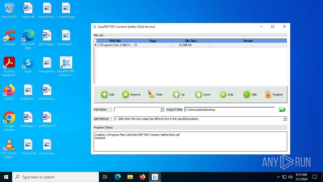
Task: Select Acrobat Reader DC desktop shortcut
Action: coord(9,67)
